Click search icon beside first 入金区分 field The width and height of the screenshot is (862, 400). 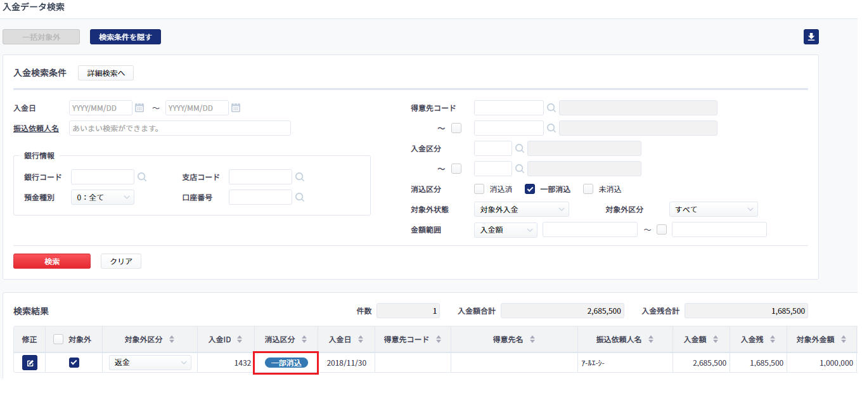click(520, 148)
